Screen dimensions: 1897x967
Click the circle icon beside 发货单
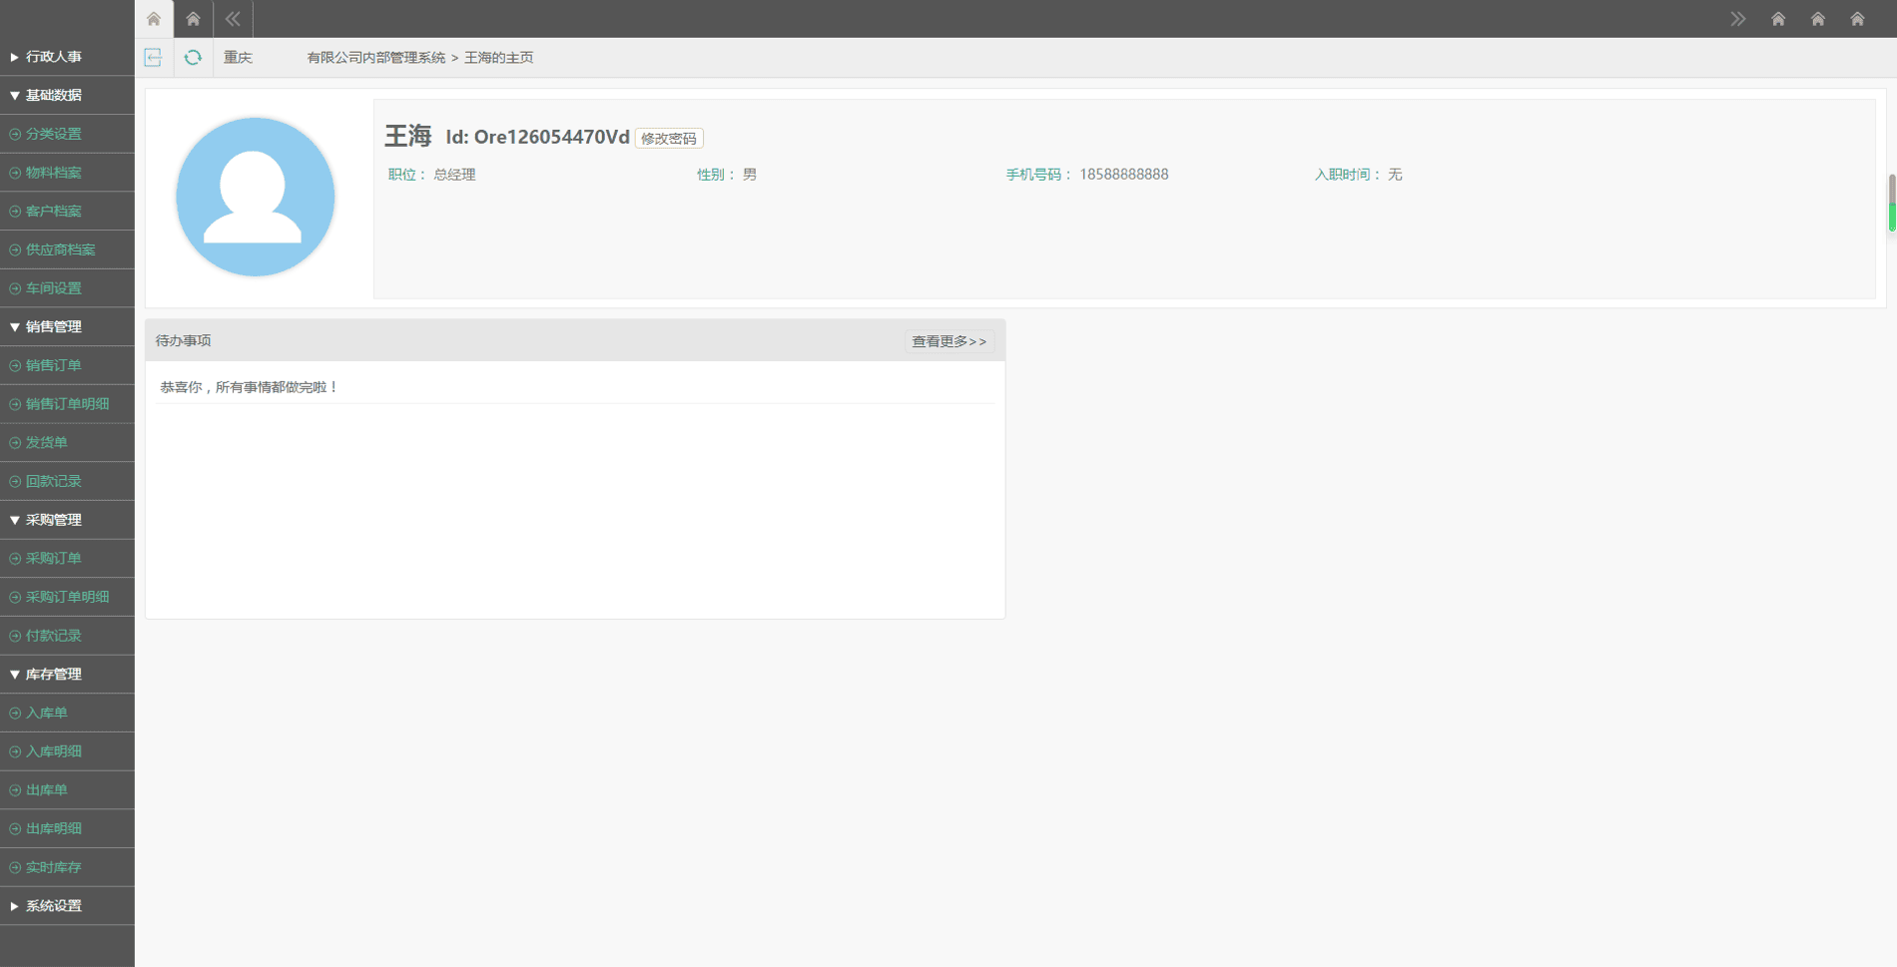pyautogui.click(x=15, y=443)
